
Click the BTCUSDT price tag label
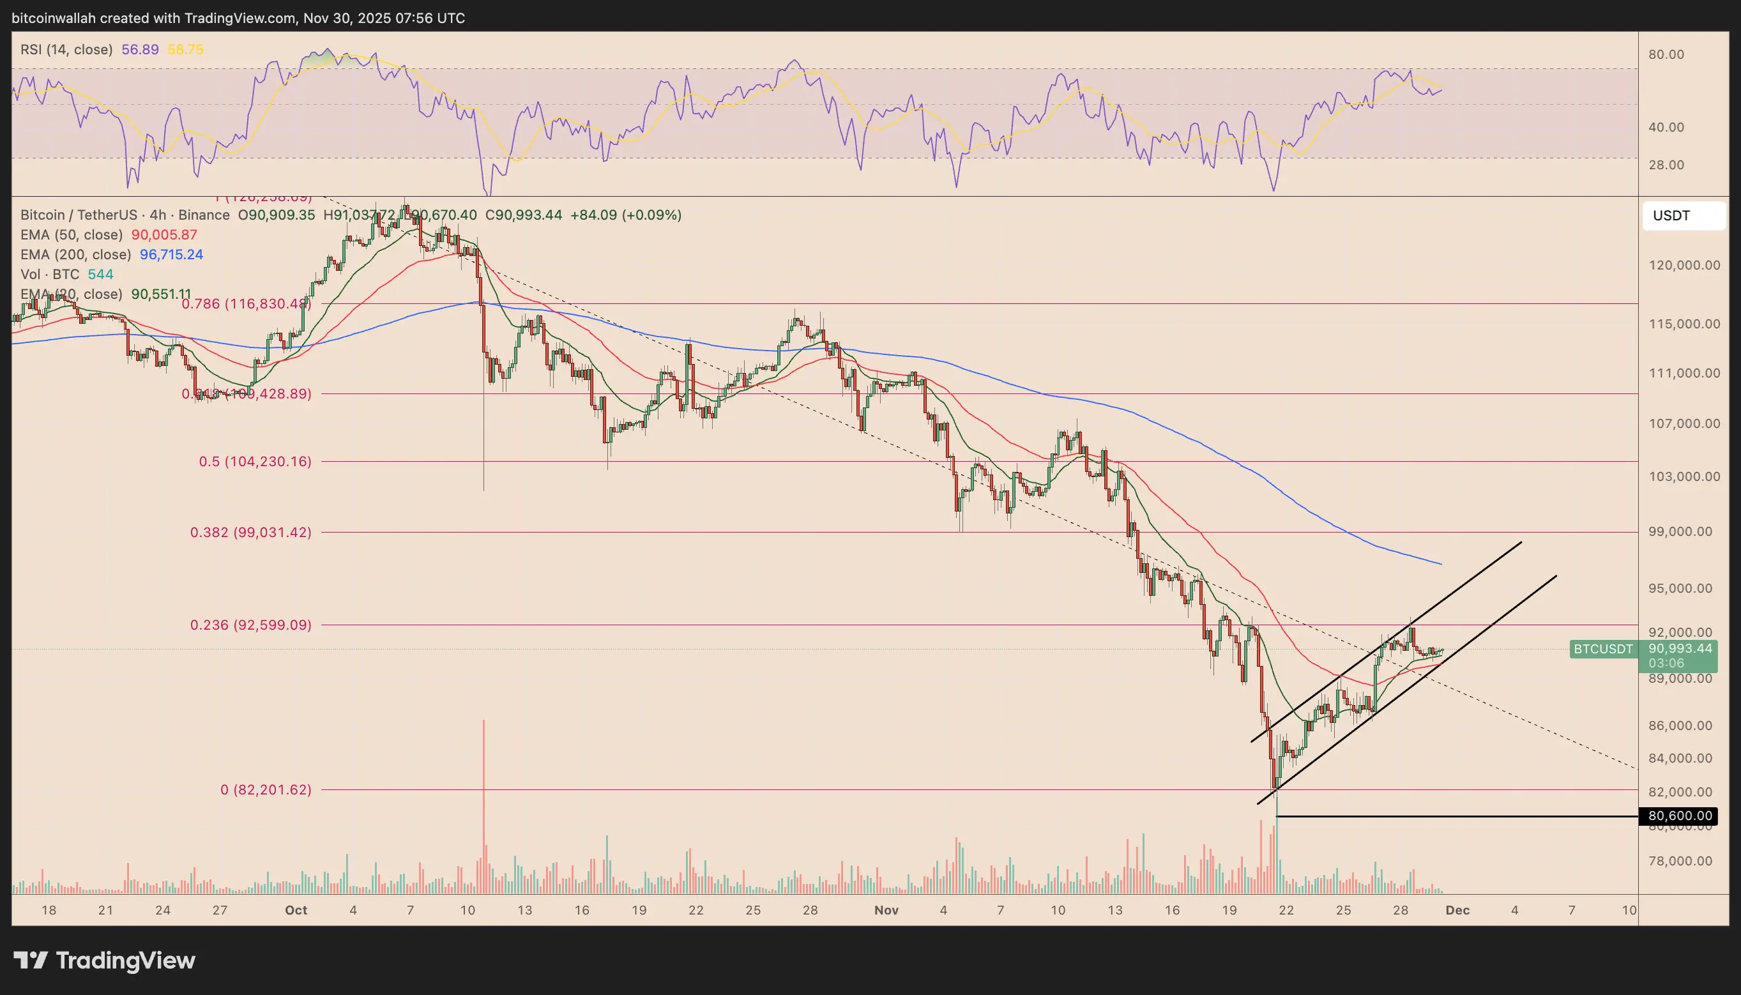click(x=1603, y=649)
